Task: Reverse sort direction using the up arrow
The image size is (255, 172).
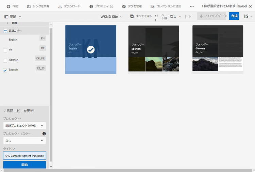Action: coord(190,17)
